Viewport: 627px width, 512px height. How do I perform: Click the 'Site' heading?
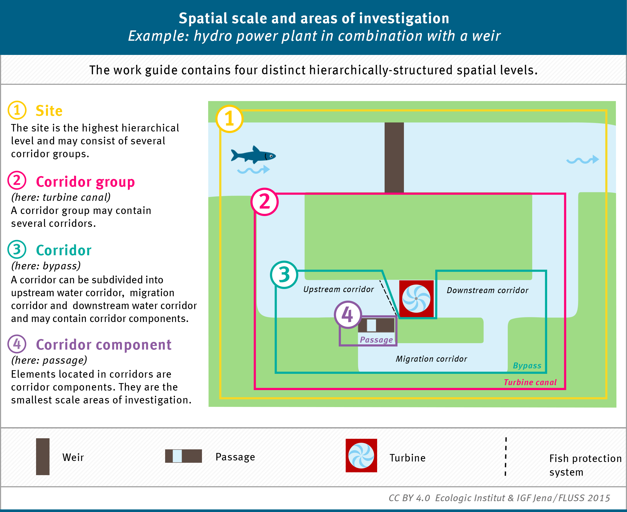(49, 111)
